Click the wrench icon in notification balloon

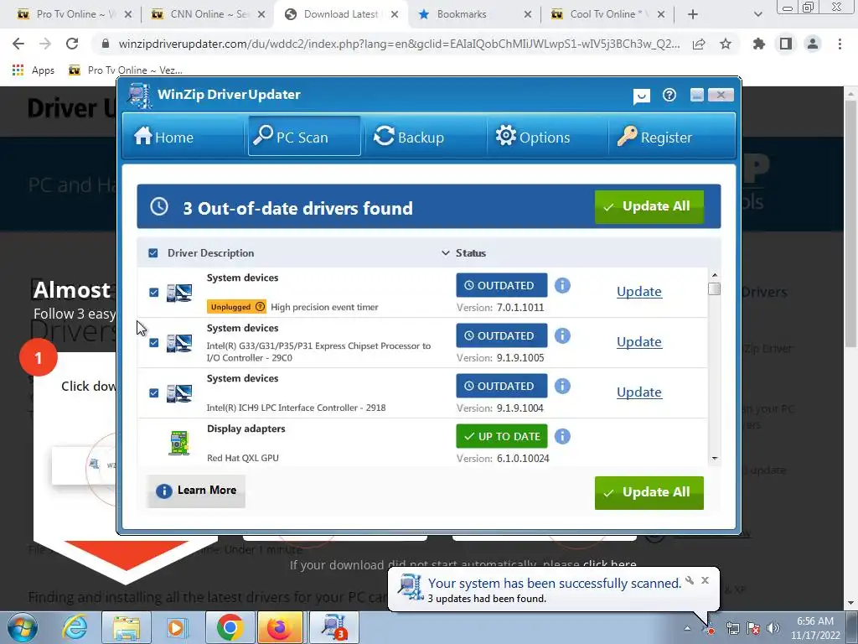(x=690, y=580)
